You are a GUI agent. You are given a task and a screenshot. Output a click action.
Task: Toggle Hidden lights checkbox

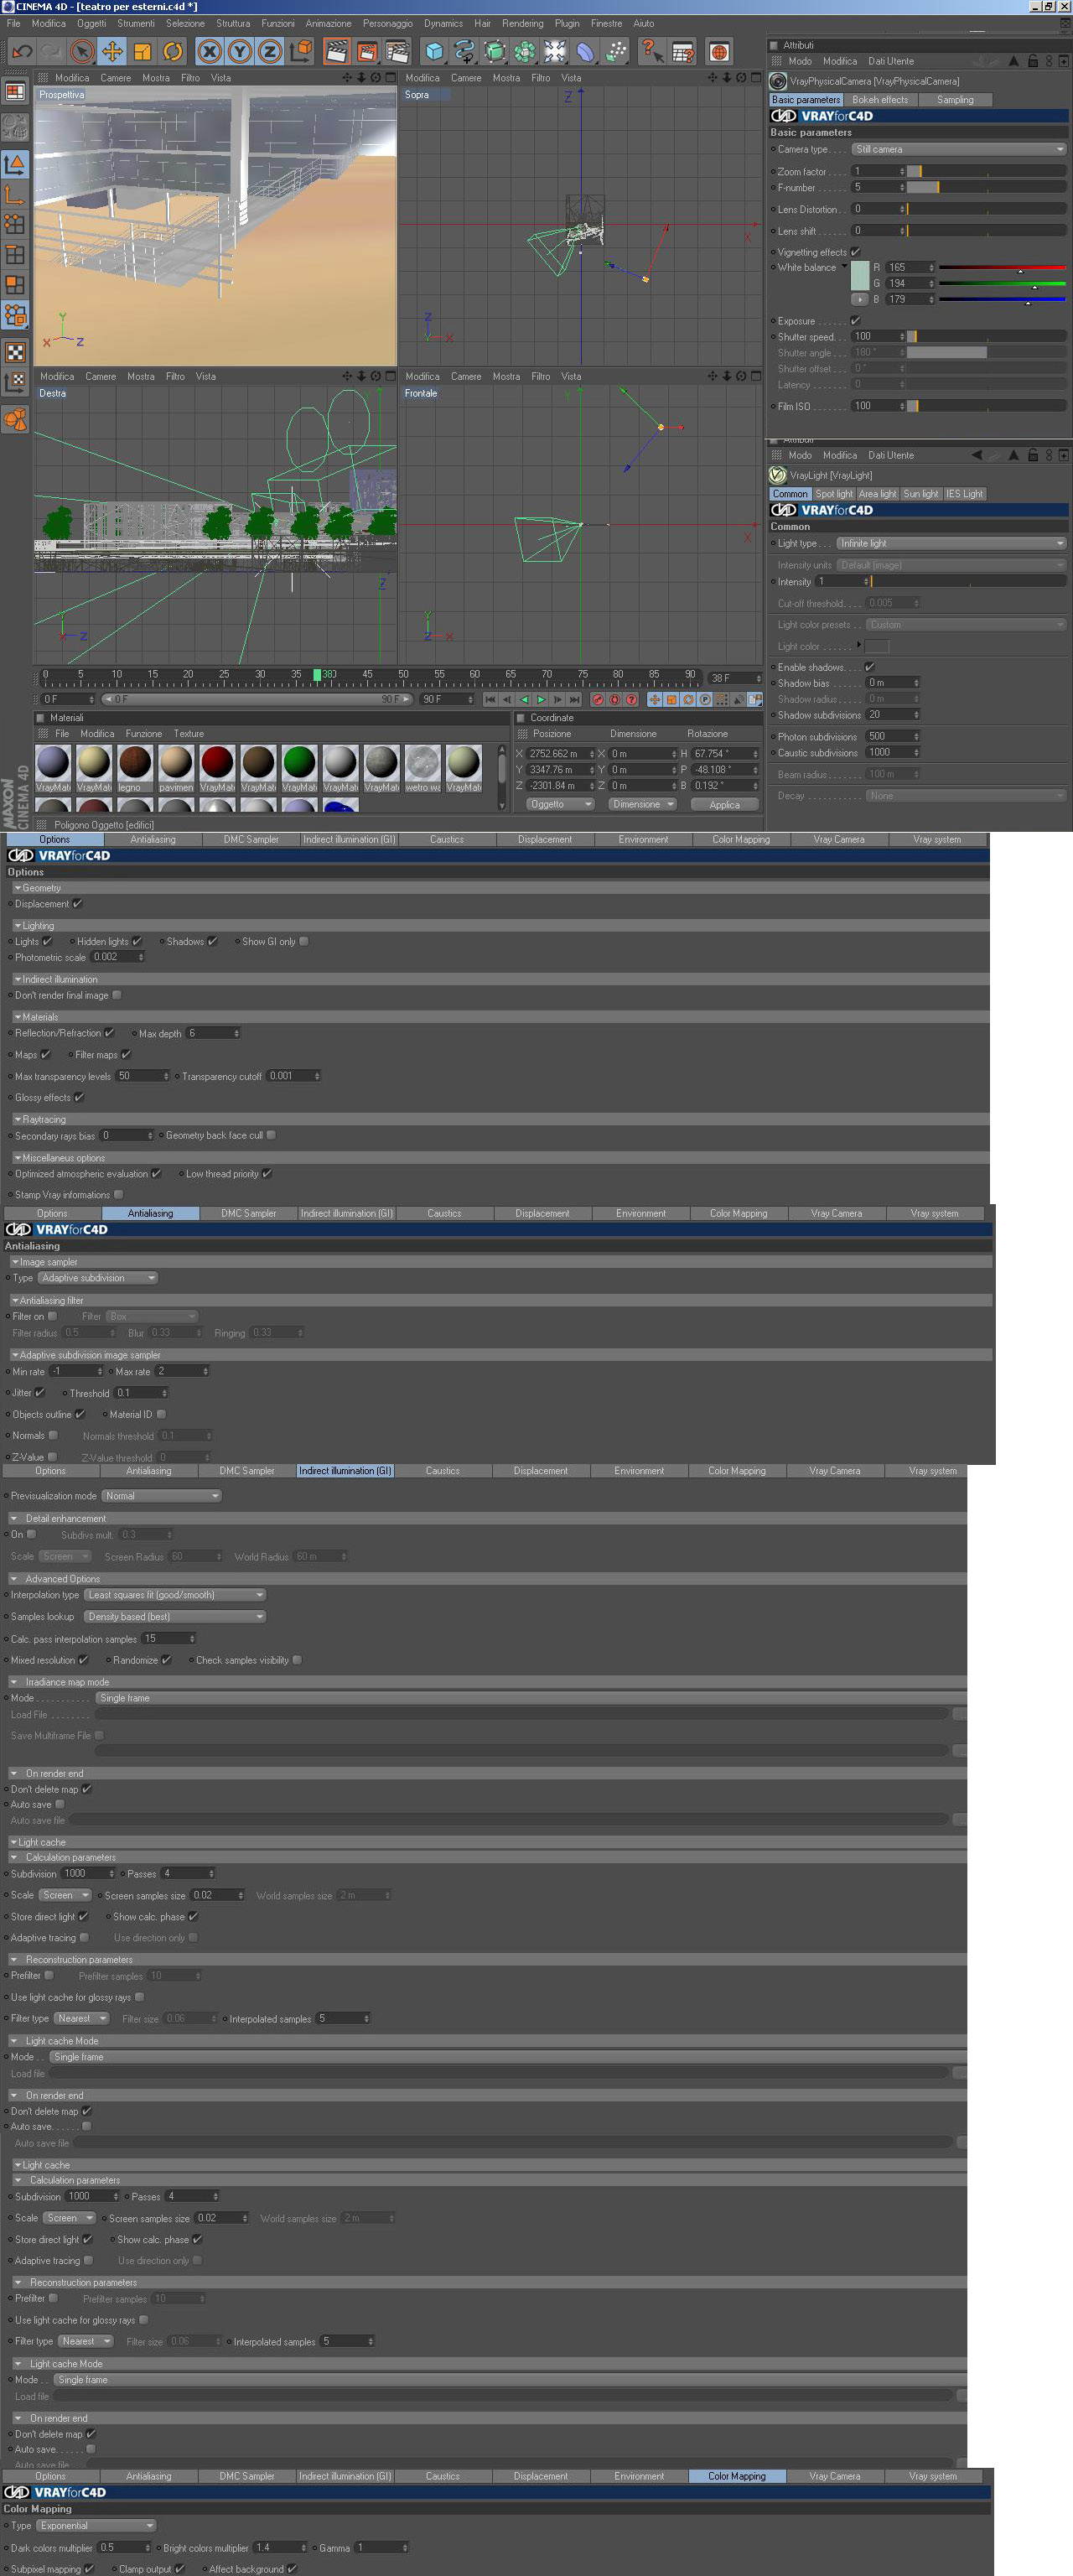[137, 941]
